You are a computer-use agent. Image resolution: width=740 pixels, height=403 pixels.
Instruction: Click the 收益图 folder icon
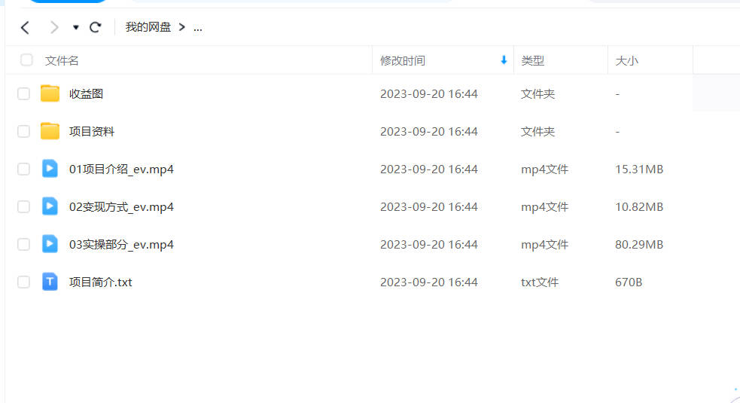pyautogui.click(x=50, y=93)
